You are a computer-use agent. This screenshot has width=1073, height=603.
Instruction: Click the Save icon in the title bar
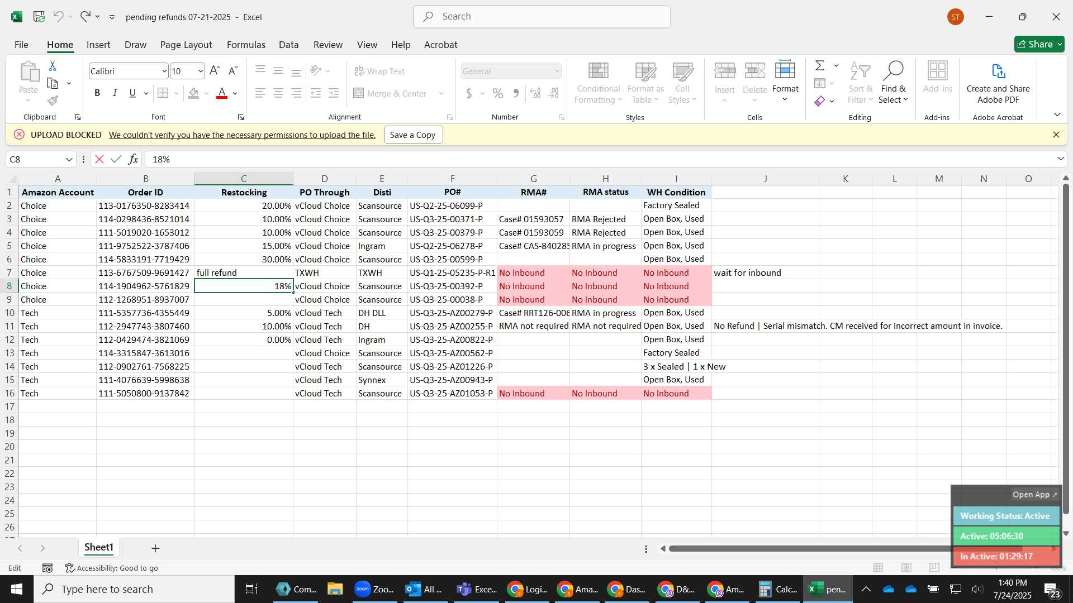point(39,17)
